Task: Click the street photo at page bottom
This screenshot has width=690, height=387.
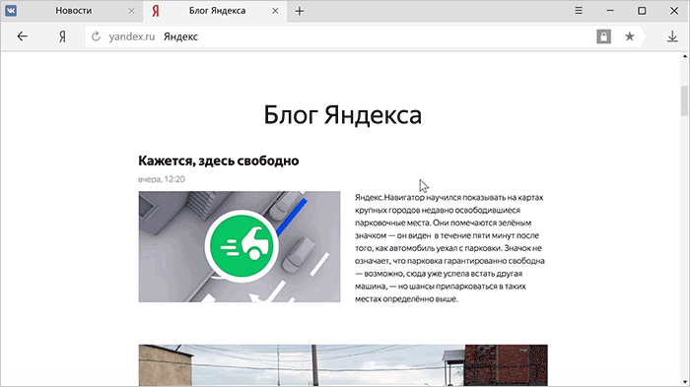Action: coord(343,365)
